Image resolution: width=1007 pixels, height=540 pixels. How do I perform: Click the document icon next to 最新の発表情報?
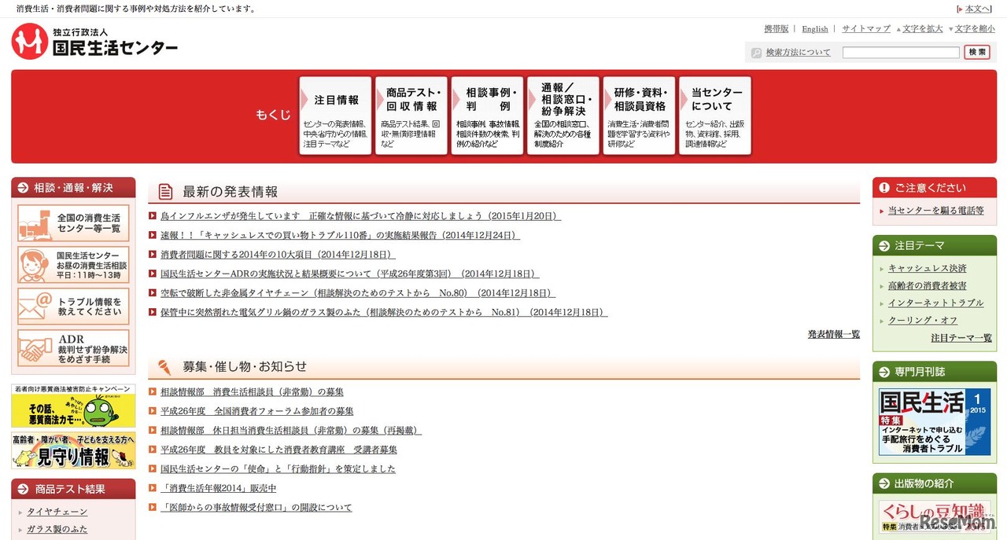point(165,192)
